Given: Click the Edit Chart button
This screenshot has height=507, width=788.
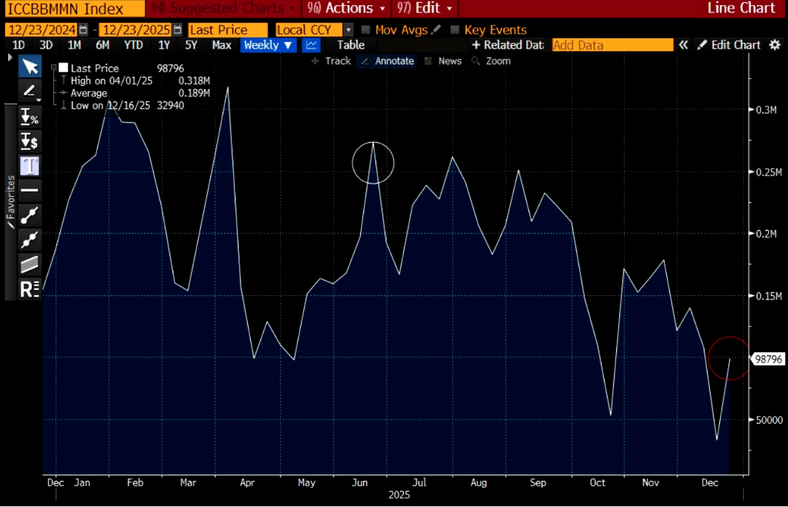Looking at the screenshot, I should 729,45.
